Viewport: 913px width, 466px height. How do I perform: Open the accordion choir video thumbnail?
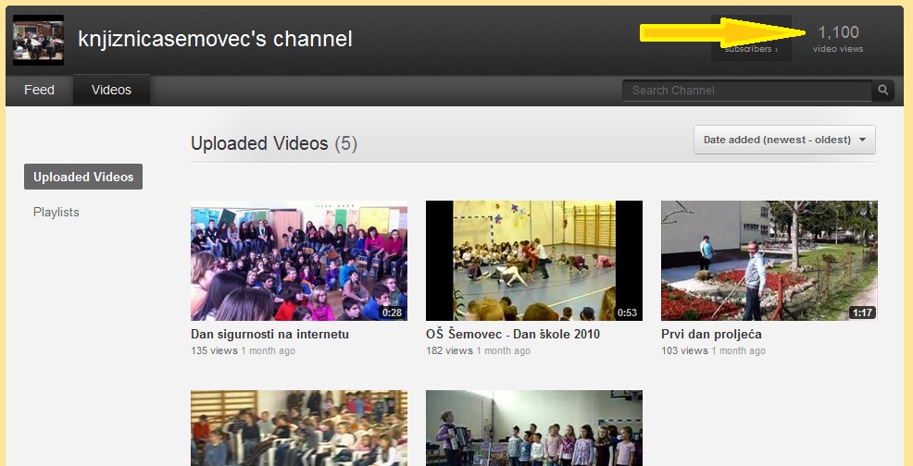coord(534,428)
